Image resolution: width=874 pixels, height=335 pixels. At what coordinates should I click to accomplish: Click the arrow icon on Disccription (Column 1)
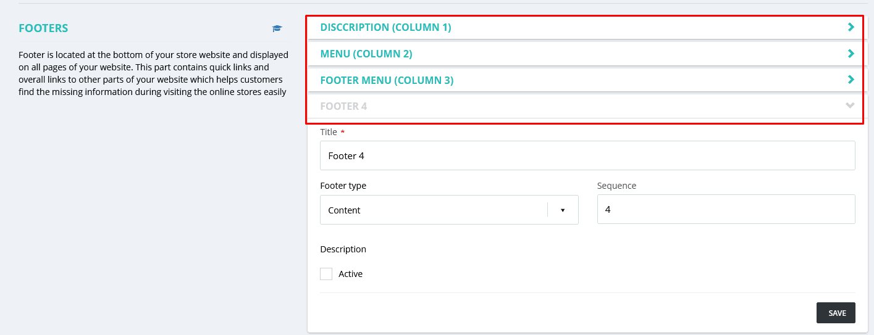pos(851,27)
